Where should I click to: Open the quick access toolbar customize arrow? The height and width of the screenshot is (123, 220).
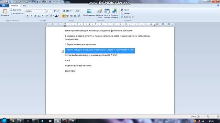pyautogui.click(x=16, y=2)
